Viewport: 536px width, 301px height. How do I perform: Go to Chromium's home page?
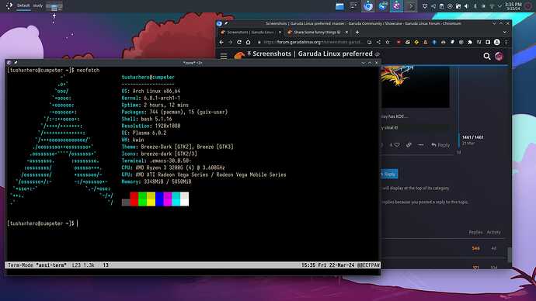[x=248, y=43]
